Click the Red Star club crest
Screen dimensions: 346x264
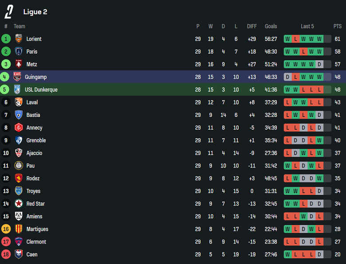(x=19, y=204)
